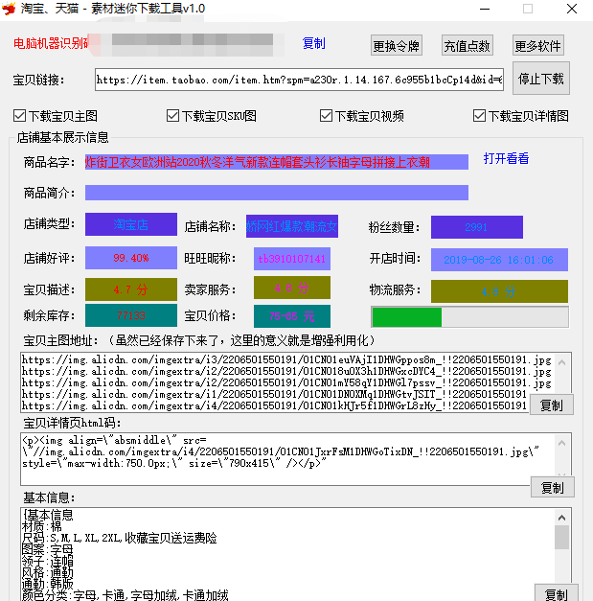Open 更多软件 button

click(x=538, y=46)
